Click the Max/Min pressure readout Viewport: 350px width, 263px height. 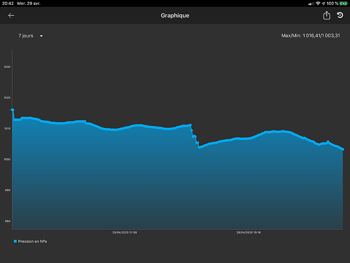pos(310,36)
